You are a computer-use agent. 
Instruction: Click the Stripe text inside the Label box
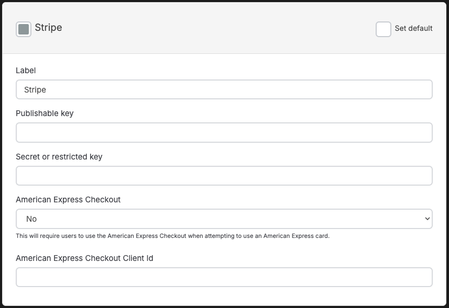point(35,90)
